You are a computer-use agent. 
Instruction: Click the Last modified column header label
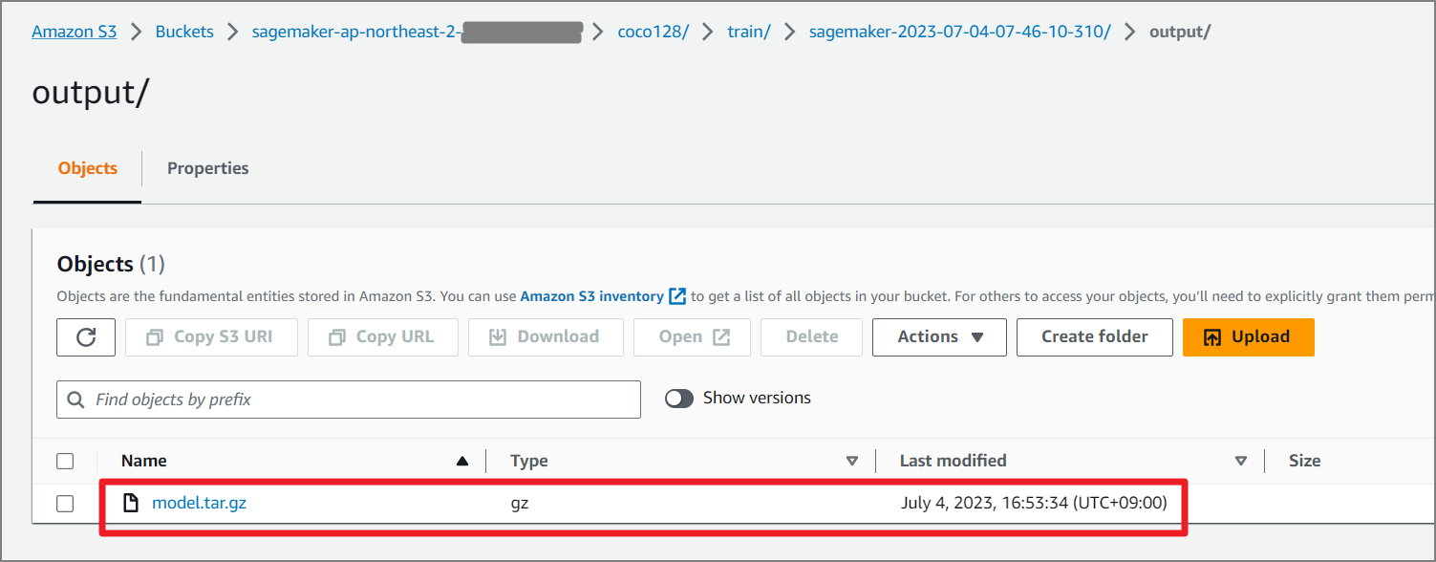[954, 461]
